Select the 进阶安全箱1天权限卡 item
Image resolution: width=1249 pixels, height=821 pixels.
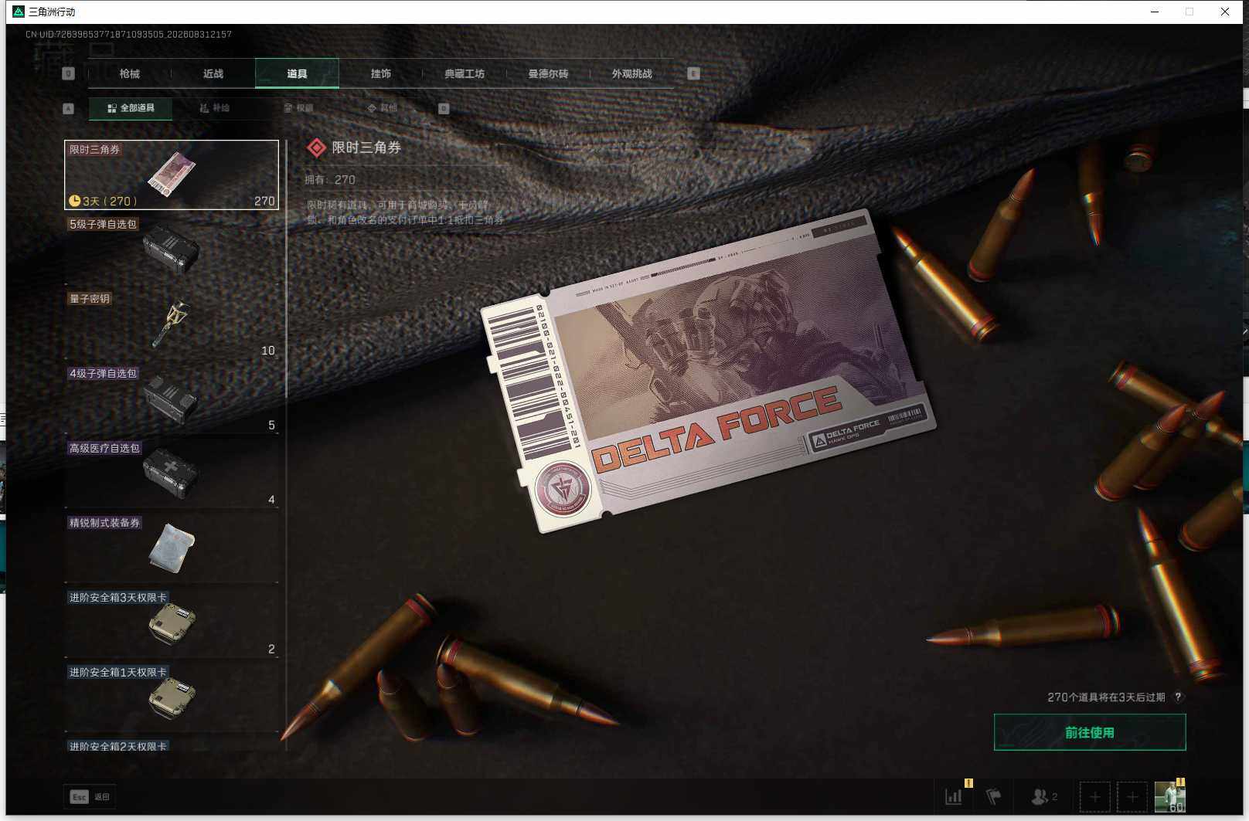(x=172, y=698)
